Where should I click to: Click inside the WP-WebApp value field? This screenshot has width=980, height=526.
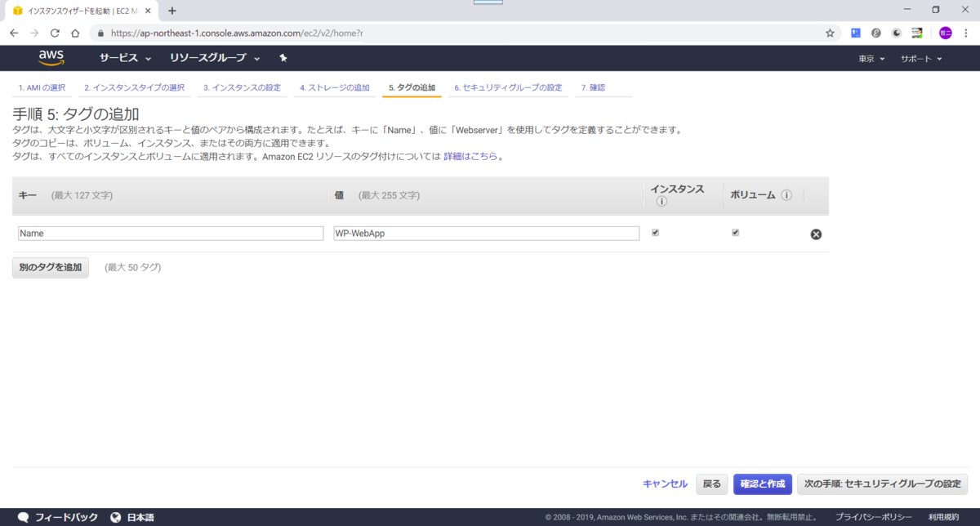tap(486, 233)
